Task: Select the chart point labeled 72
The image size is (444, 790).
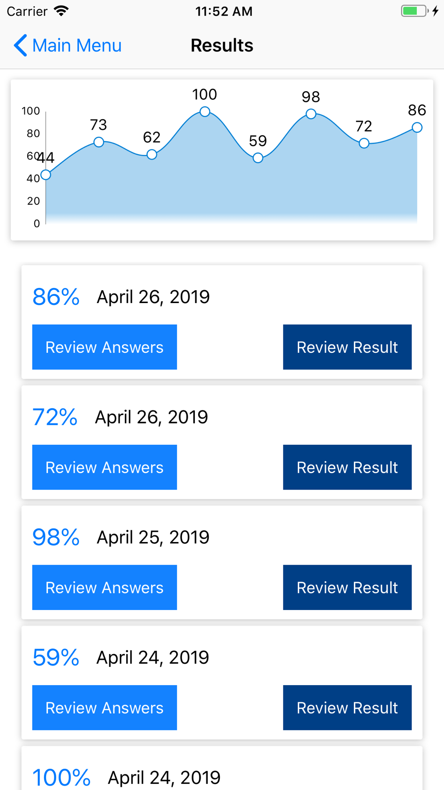Action: point(364,143)
